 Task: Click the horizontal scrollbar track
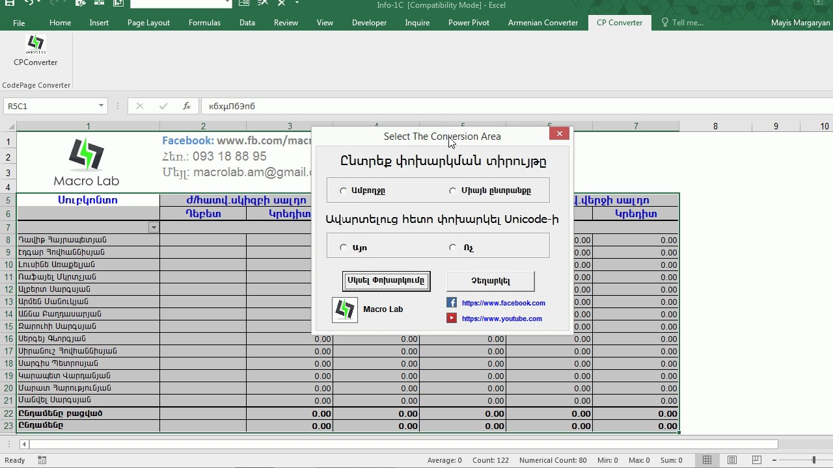point(403,445)
